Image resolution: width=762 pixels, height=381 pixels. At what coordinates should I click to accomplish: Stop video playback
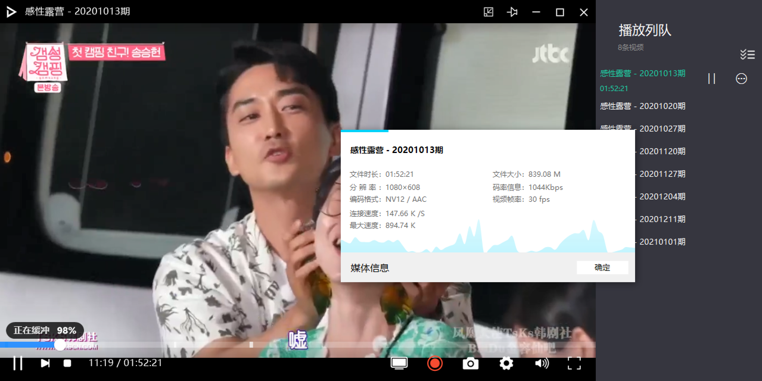[x=67, y=363]
